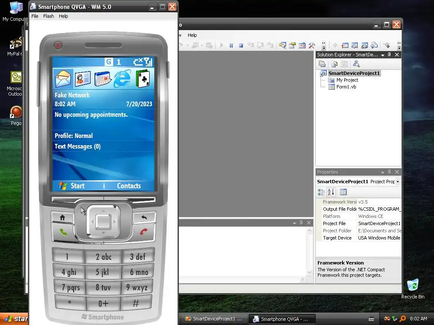Open Property Pages icon in Properties
The height and width of the screenshot is (325, 434).
point(343,192)
